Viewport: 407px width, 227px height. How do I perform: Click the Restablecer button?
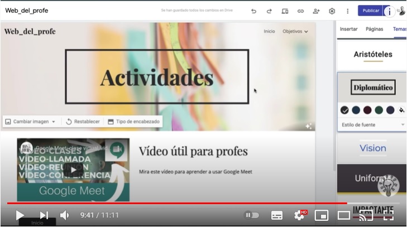point(83,122)
